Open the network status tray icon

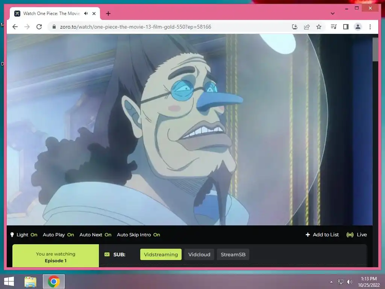click(340, 282)
